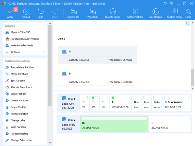Click Allocate Free Space in sidebar
195x146 pixels.
pyautogui.click(x=21, y=87)
